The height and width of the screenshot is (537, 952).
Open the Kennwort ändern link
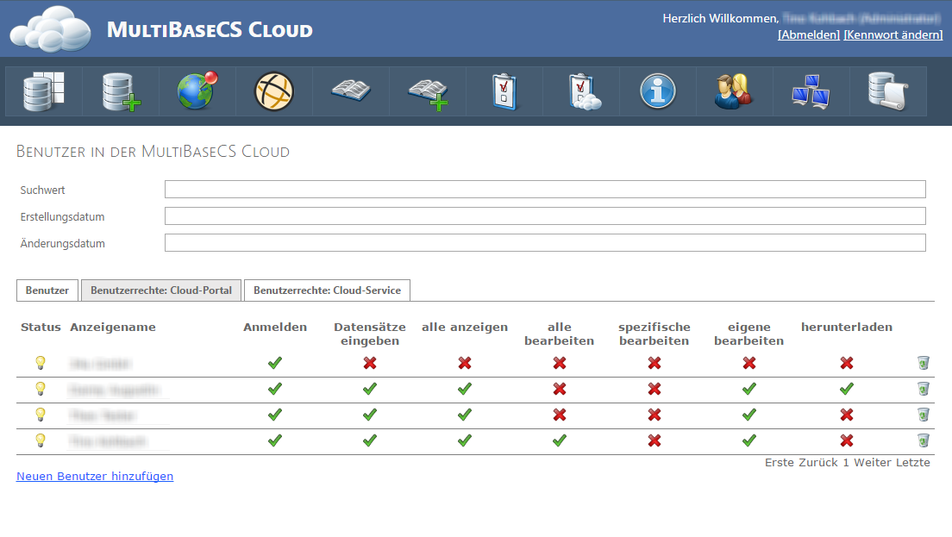893,34
